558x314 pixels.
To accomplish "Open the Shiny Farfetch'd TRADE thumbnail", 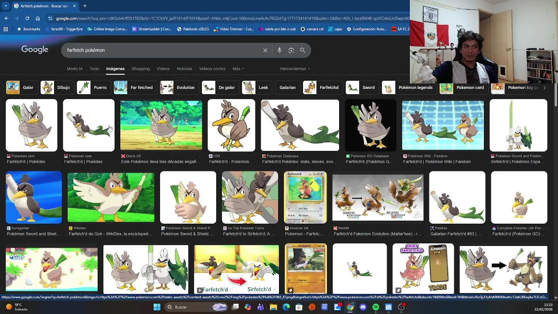I will 423,269.
